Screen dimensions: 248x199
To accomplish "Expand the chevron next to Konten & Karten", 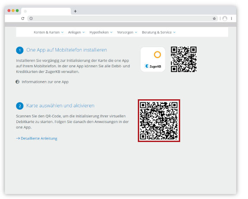I will point(62,32).
